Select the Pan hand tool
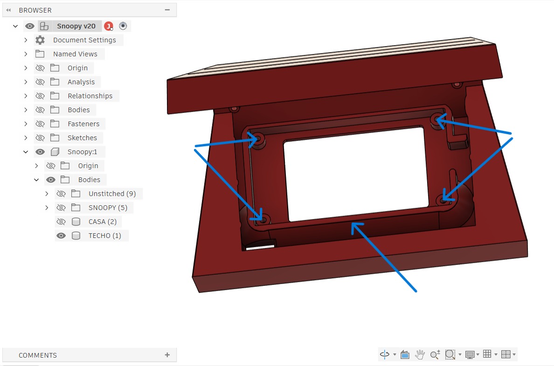Viewport: 554px width, 366px height. click(x=420, y=354)
